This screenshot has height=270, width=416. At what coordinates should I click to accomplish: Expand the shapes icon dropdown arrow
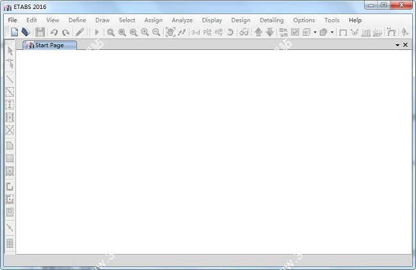(x=332, y=33)
